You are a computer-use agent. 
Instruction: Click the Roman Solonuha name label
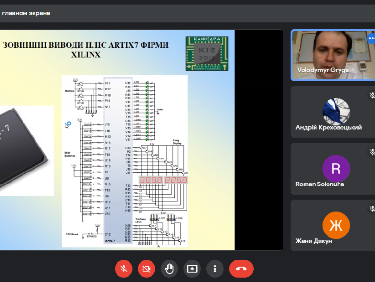point(319,184)
